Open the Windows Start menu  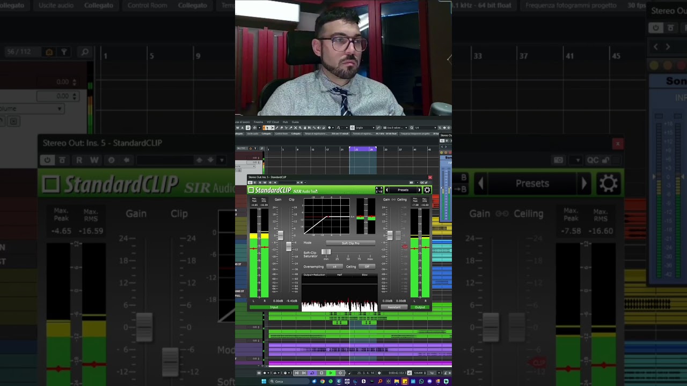pyautogui.click(x=264, y=382)
